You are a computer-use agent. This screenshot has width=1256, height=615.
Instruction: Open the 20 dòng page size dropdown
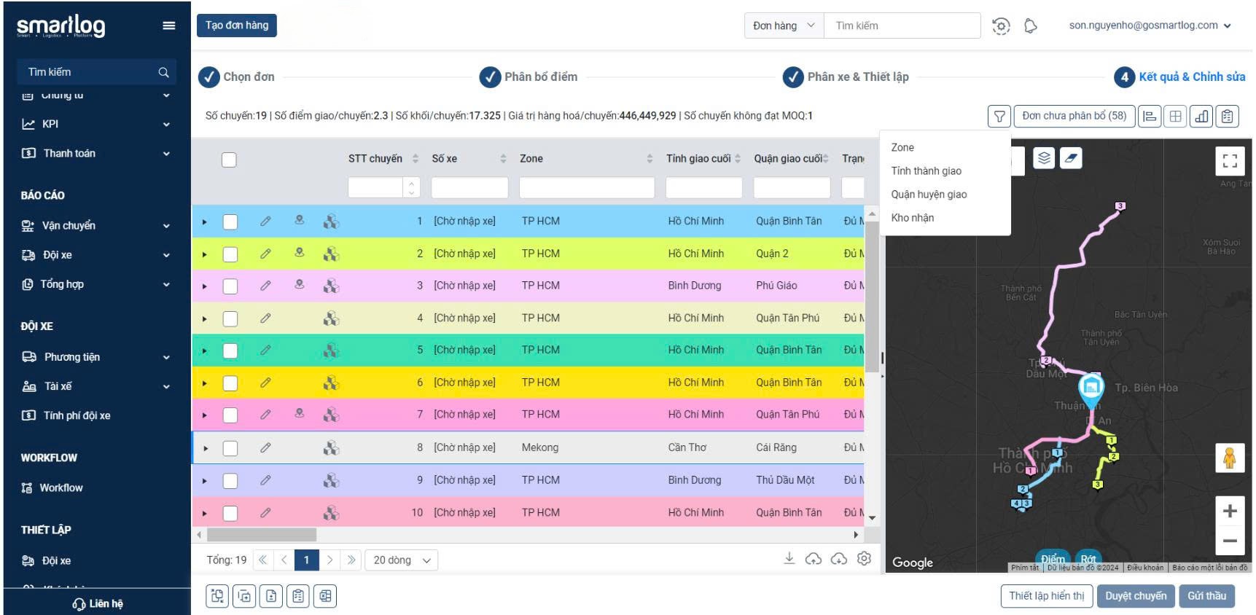click(x=401, y=560)
